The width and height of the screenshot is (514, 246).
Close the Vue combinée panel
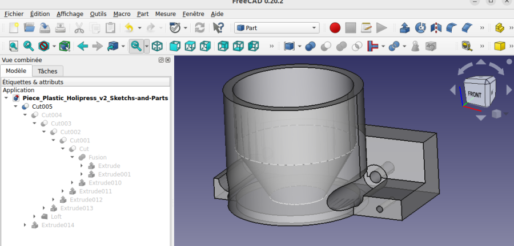(x=168, y=60)
